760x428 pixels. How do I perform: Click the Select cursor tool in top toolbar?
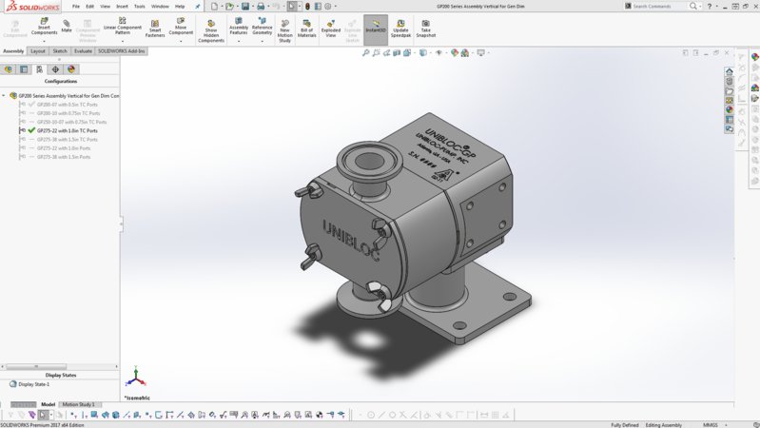pyautogui.click(x=291, y=7)
